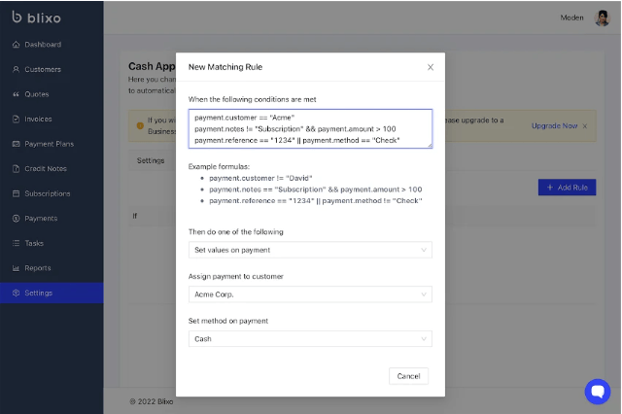Expand 'Set values on payment' dropdown
The image size is (622, 414).
pos(310,250)
